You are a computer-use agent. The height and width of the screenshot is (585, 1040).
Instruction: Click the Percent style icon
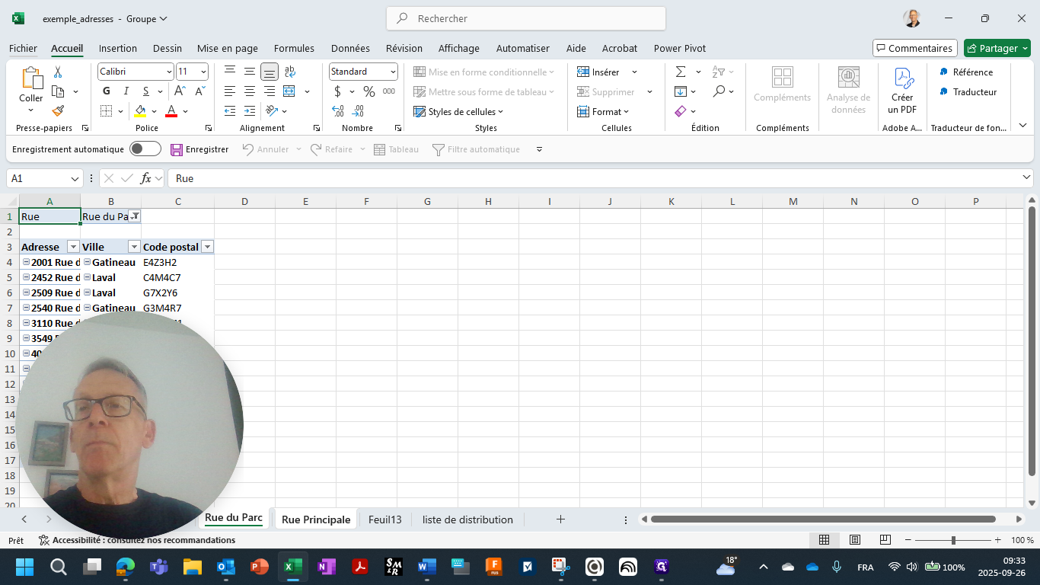(369, 91)
